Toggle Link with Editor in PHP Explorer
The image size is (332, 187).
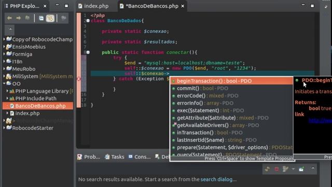coord(50,19)
